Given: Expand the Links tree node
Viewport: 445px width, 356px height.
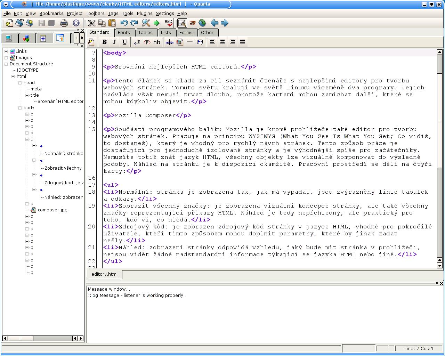Looking at the screenshot, I should 6,51.
